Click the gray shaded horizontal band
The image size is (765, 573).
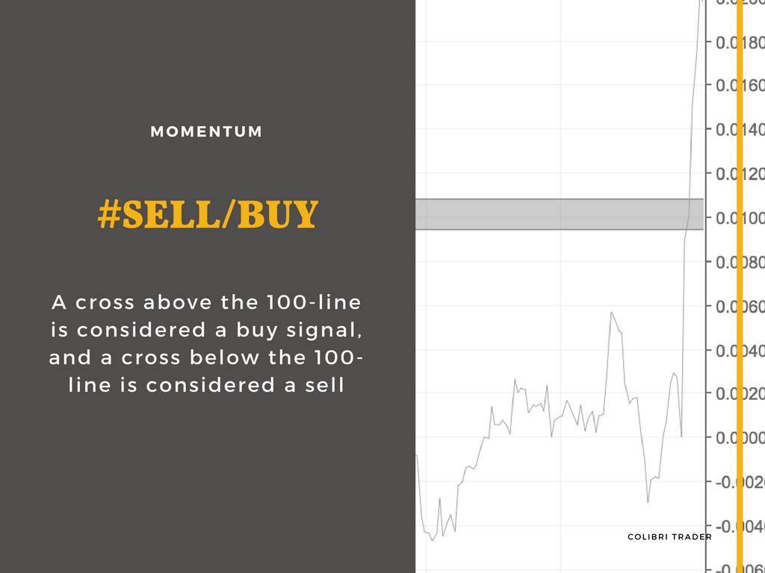click(x=559, y=214)
